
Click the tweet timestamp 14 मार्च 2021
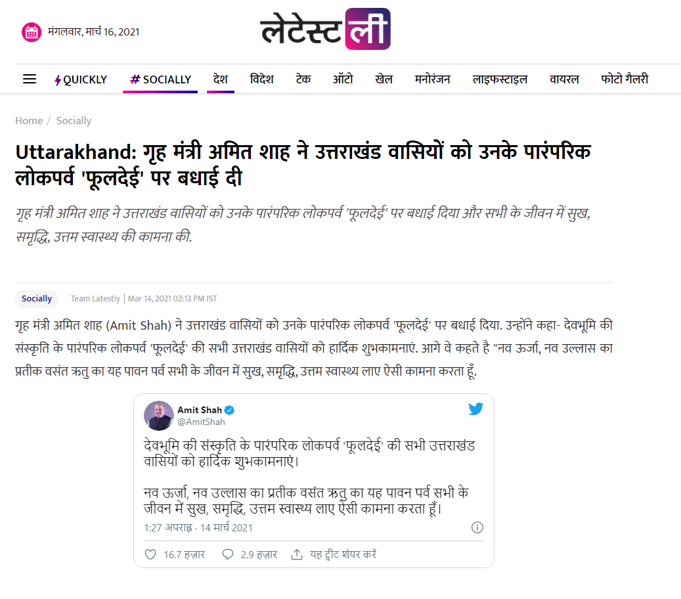[x=227, y=528]
